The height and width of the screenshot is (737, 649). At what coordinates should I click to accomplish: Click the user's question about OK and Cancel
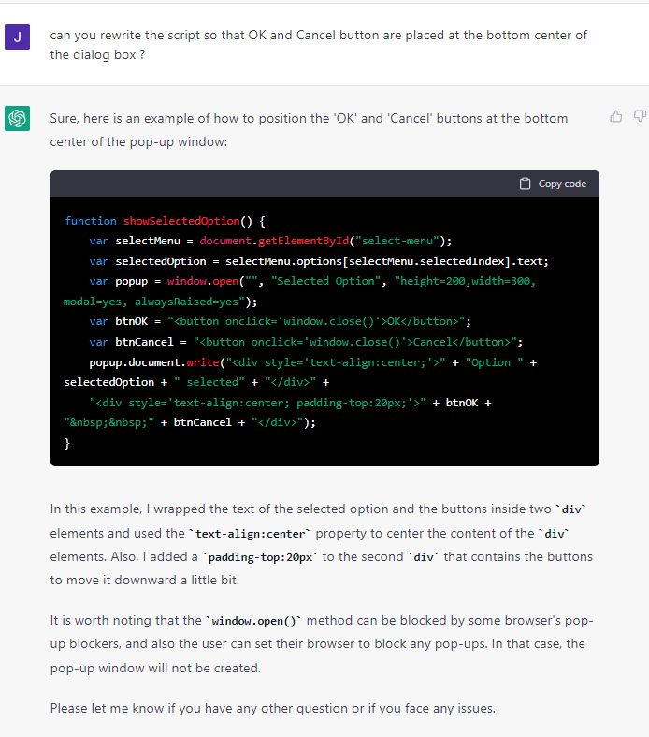pyautogui.click(x=318, y=44)
